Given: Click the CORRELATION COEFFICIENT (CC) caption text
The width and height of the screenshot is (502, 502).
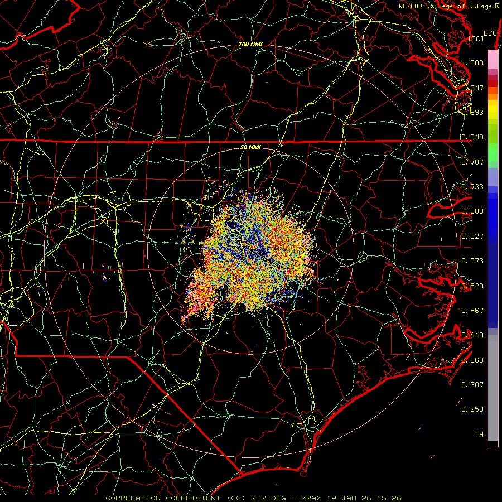Looking at the screenshot, I should (175, 498).
